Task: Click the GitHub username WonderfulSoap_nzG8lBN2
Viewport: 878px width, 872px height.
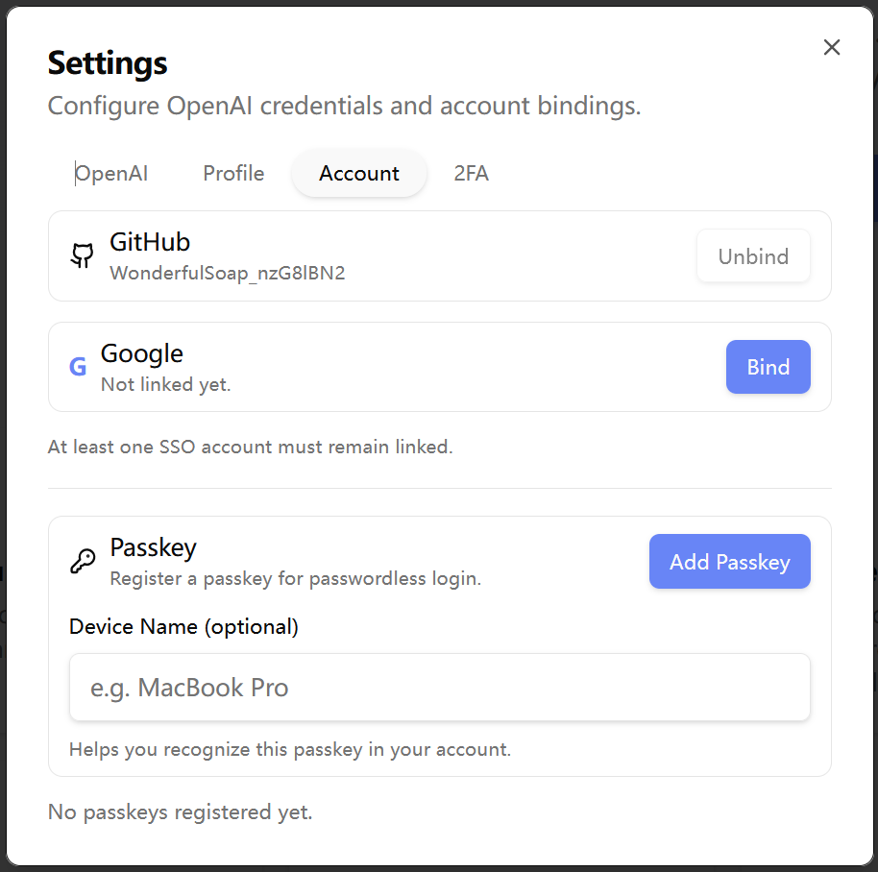Action: pyautogui.click(x=227, y=273)
